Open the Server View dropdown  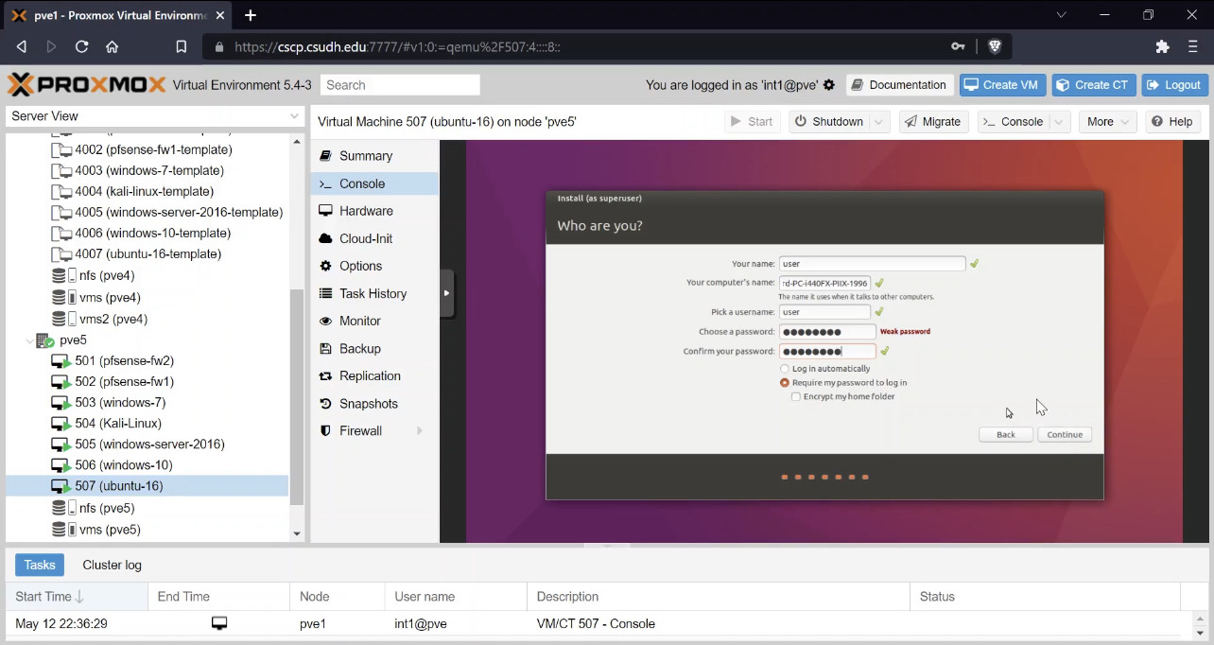154,116
